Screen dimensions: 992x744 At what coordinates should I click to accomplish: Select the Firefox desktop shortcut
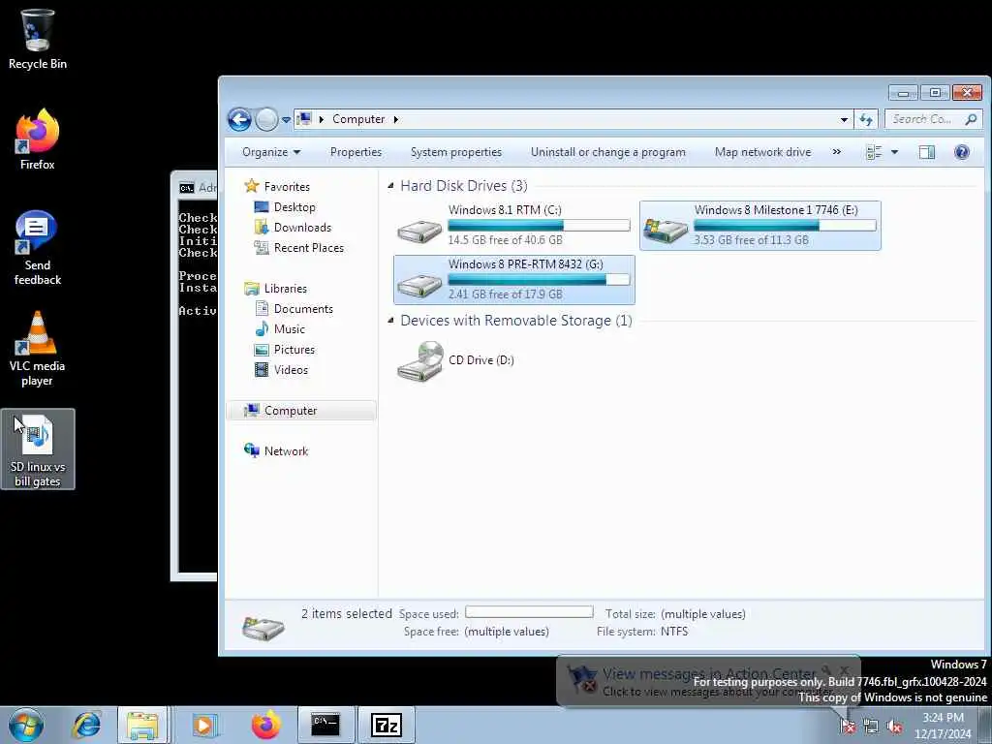(x=38, y=139)
